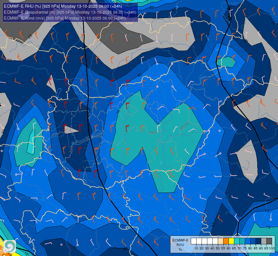The image size is (278, 256).
Task: Select the ECMWF-E RHU (%) layer title line
Action: click(63, 6)
